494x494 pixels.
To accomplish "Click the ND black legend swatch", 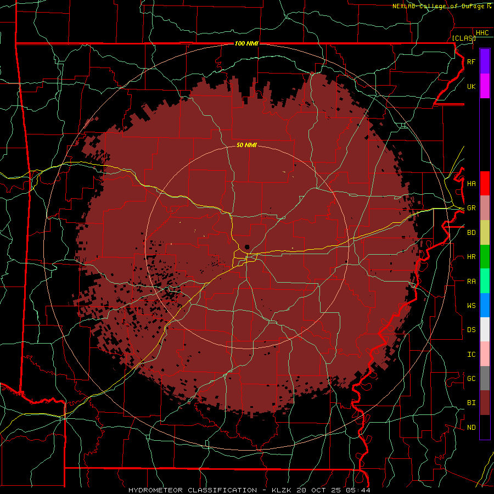I will click(x=485, y=427).
